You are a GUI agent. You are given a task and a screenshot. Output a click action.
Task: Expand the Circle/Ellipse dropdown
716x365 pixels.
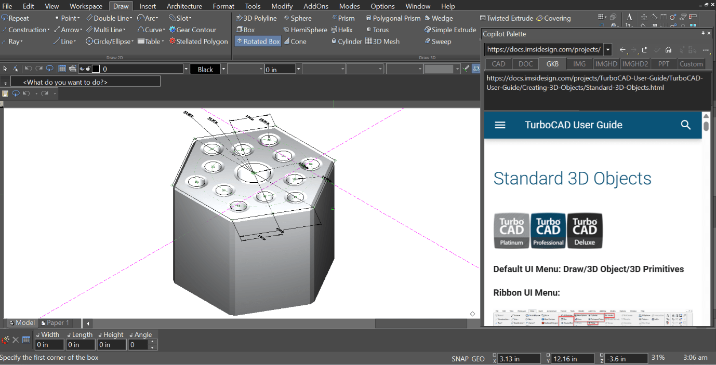click(x=132, y=42)
